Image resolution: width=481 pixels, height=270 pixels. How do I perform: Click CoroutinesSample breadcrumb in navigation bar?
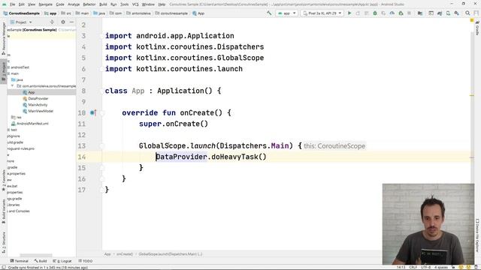coord(22,13)
